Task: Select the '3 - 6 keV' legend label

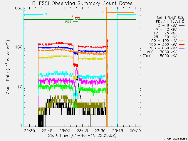Action: [167, 26]
